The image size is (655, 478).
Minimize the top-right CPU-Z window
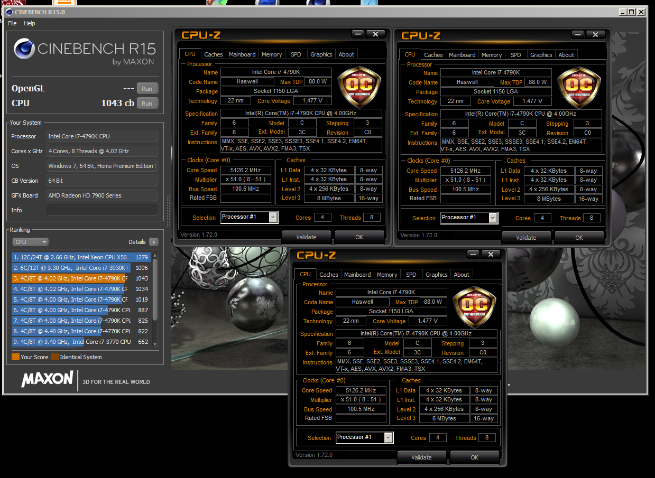point(578,34)
